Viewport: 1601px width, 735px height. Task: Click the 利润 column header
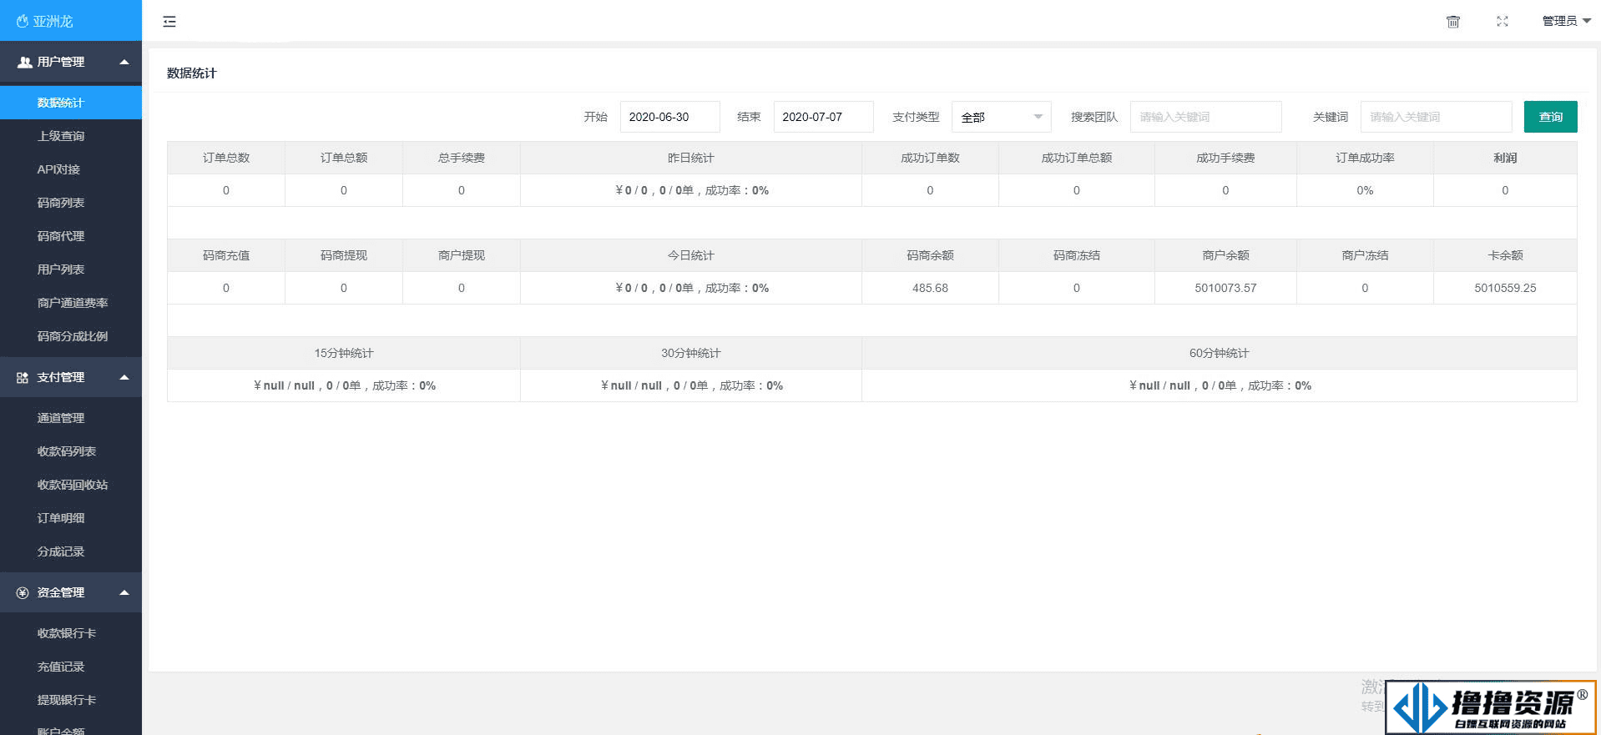tap(1505, 158)
